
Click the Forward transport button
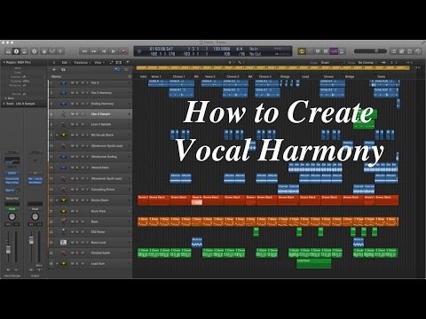click(94, 51)
